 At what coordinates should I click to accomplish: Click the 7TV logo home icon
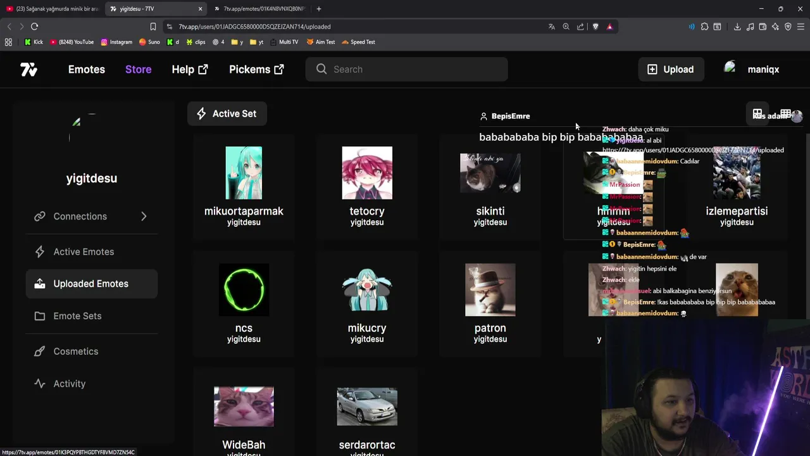click(28, 69)
